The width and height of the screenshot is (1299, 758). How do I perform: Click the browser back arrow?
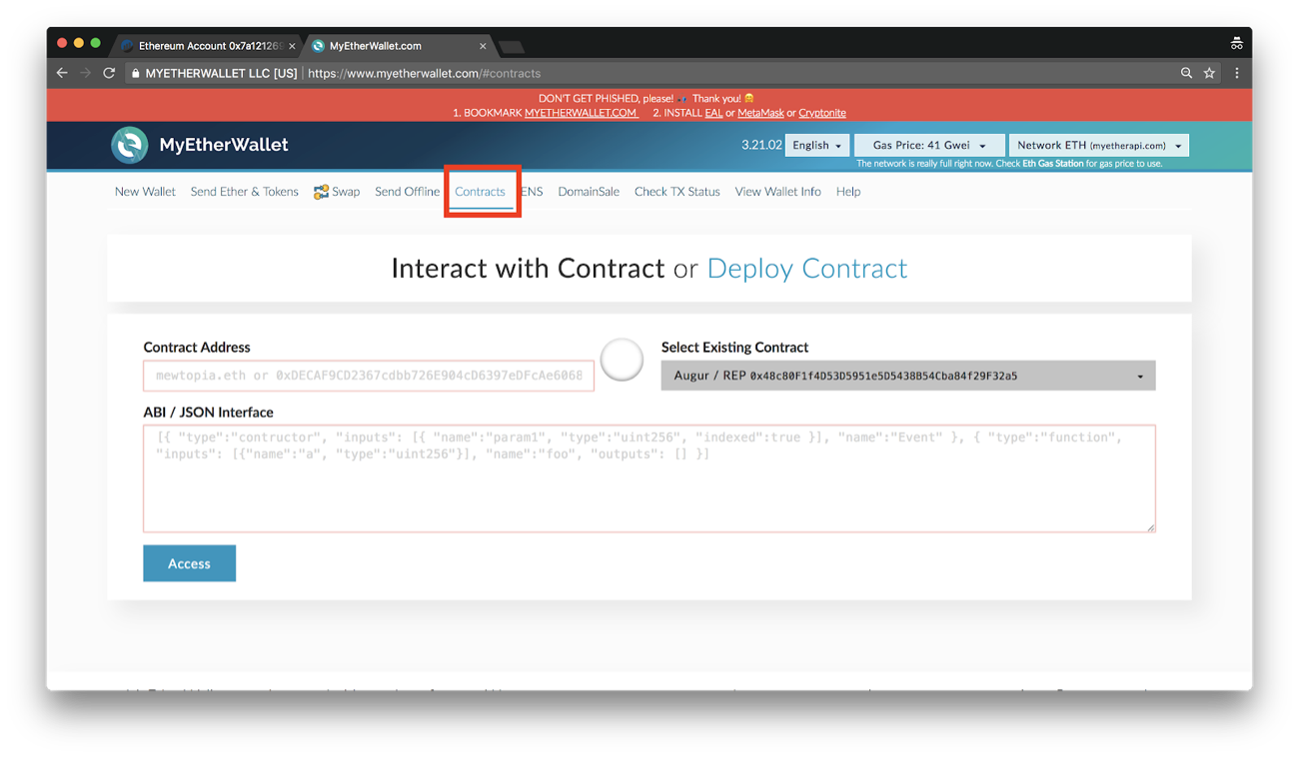pyautogui.click(x=62, y=73)
